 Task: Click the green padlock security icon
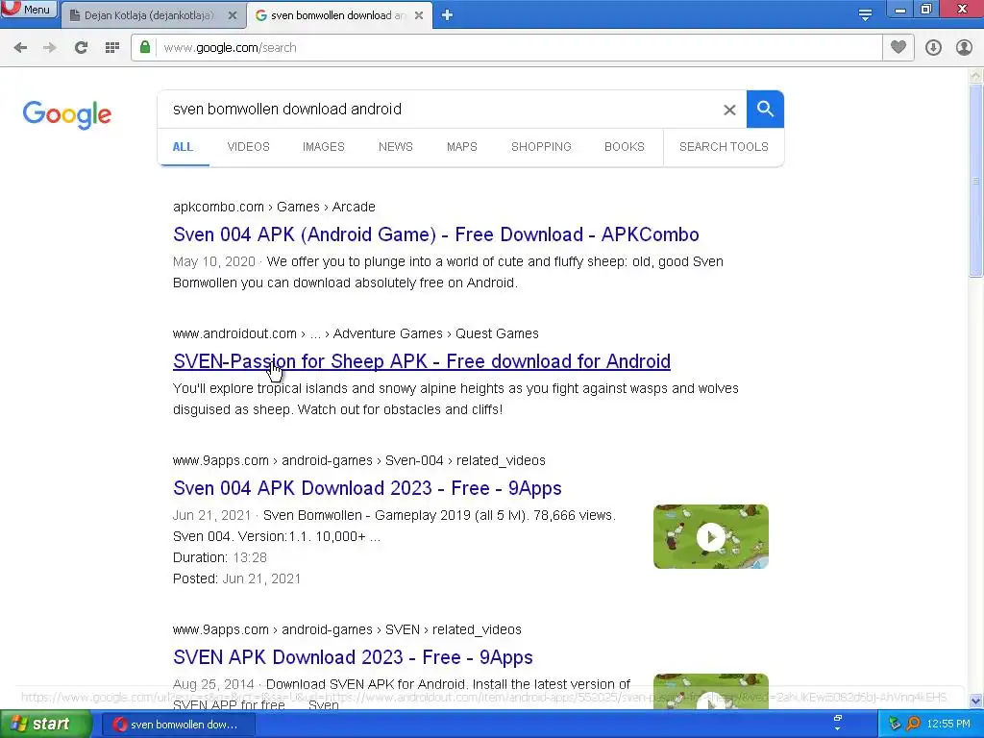coord(145,48)
